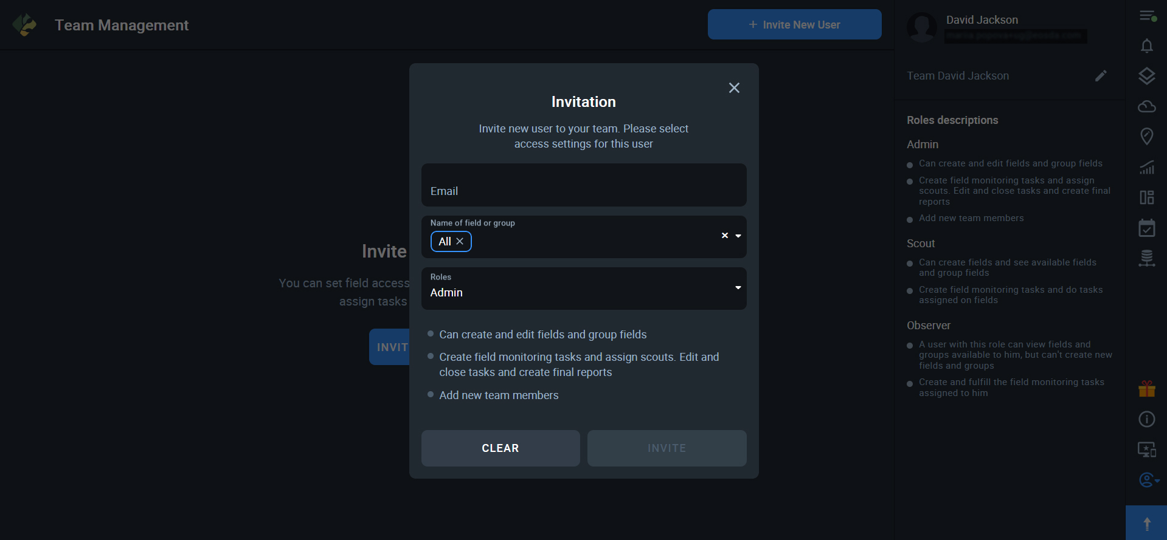
Task: Open the top menu list icon
Action: (1148, 16)
